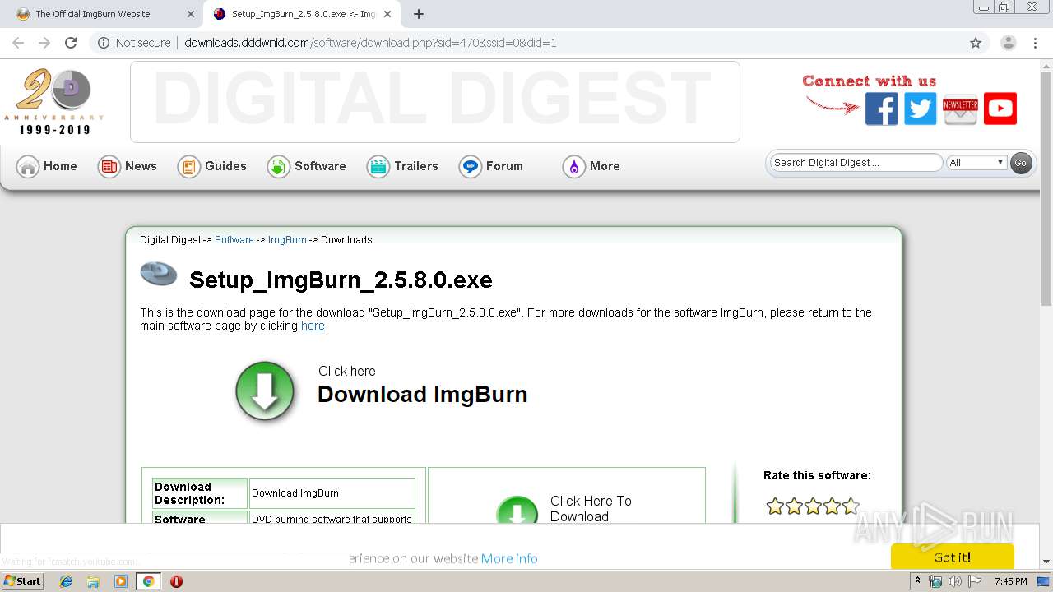Click the action center flag tray icon
The height and width of the screenshot is (592, 1053).
point(975,581)
